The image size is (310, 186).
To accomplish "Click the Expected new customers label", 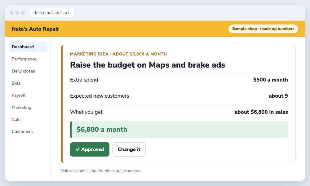I will pyautogui.click(x=100, y=96).
